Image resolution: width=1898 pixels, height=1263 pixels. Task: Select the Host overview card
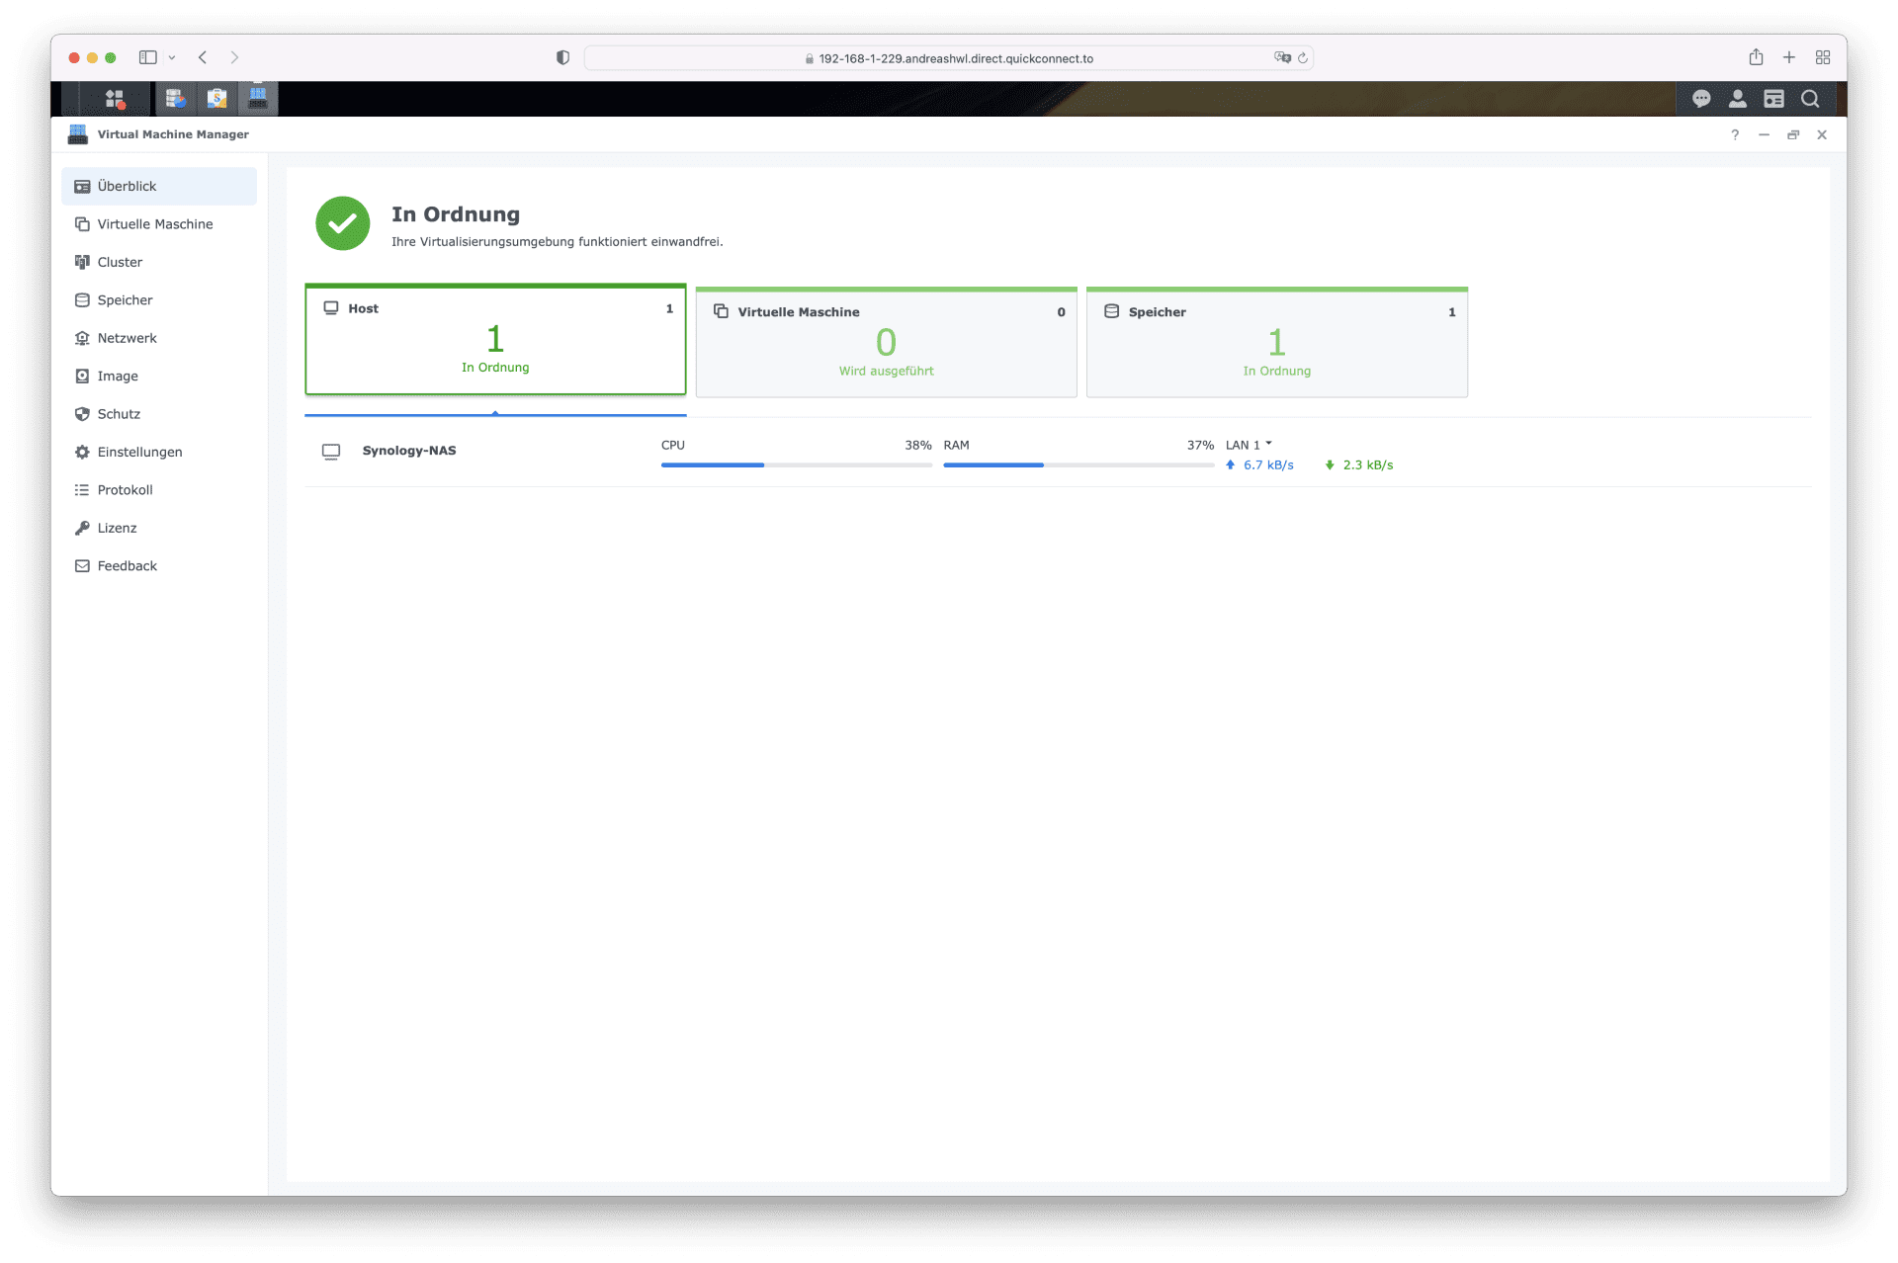pos(495,340)
